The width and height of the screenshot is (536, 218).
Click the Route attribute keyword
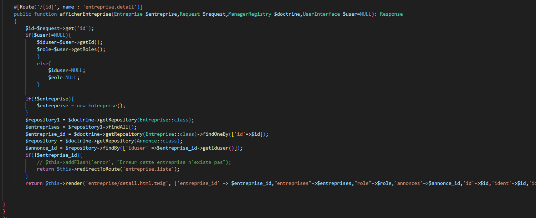click(27, 7)
